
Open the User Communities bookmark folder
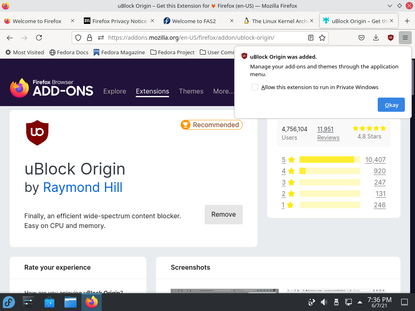pyautogui.click(x=217, y=52)
